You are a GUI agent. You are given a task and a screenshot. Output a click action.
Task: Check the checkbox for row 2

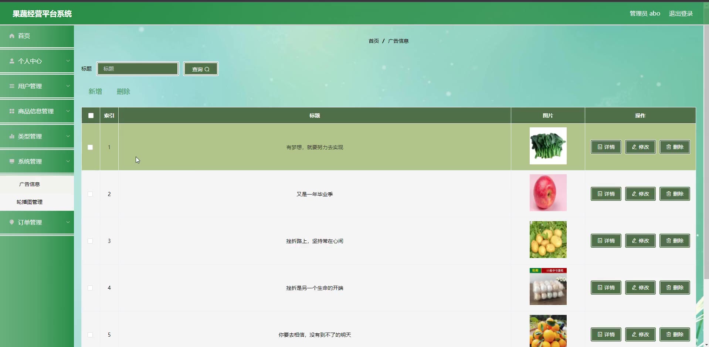[x=90, y=194]
